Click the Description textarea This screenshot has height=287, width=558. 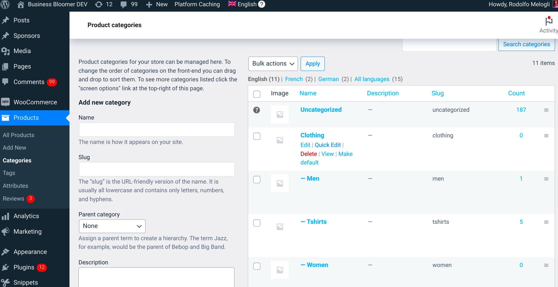157,277
